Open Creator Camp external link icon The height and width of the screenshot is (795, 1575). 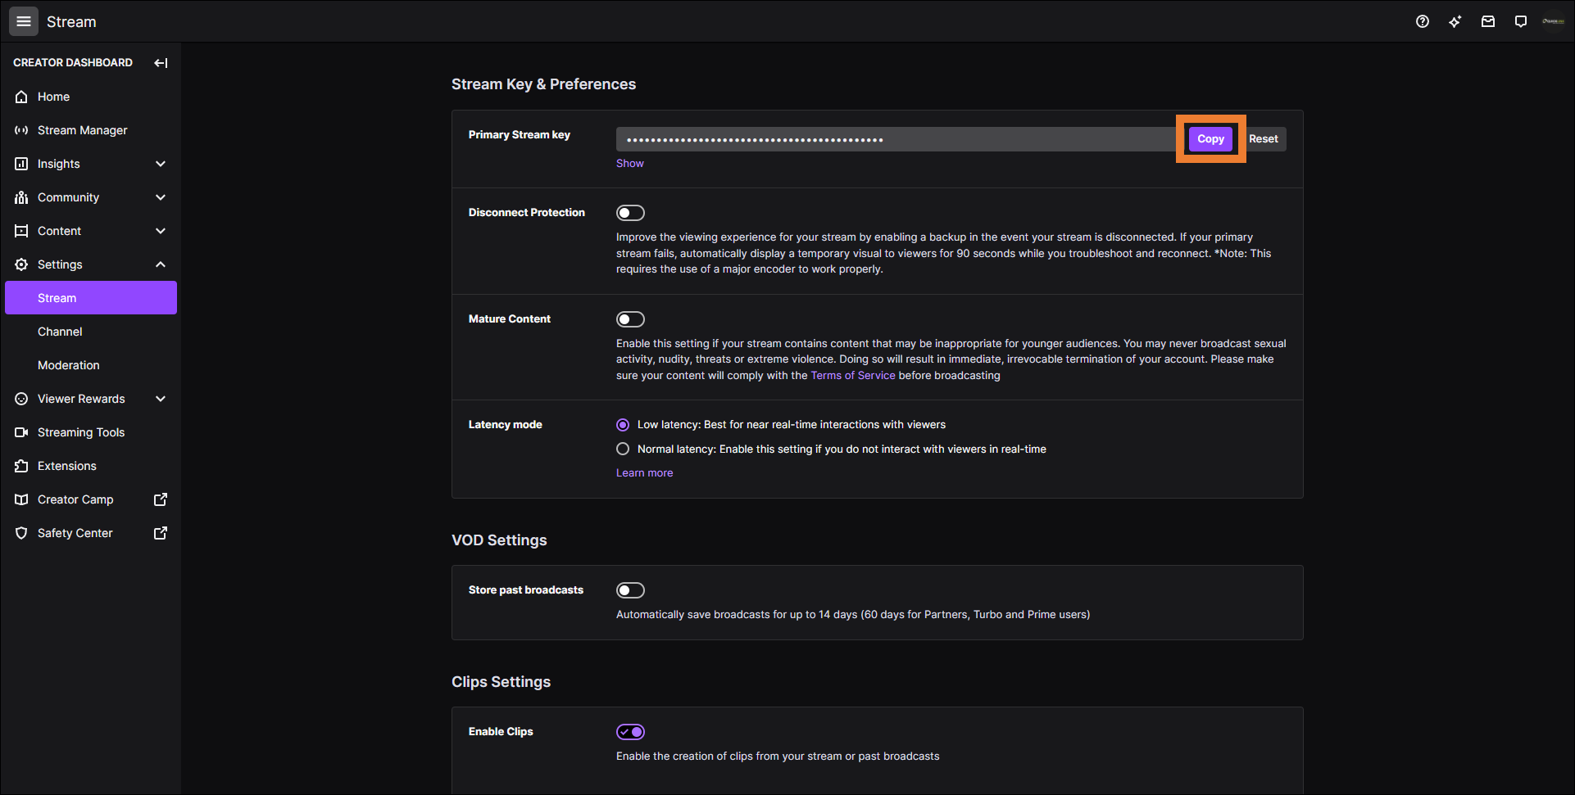161,499
